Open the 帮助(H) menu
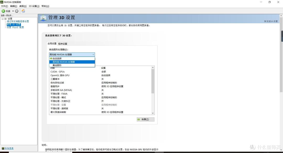Image resolution: width=283 pixels, height=153 pixels. click(x=45, y=6)
